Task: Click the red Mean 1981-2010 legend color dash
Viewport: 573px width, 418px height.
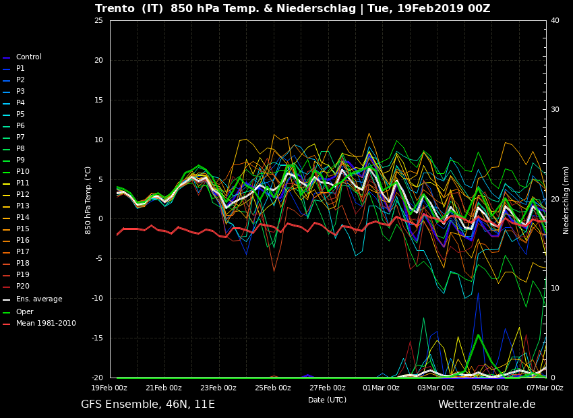Action: tap(6, 324)
